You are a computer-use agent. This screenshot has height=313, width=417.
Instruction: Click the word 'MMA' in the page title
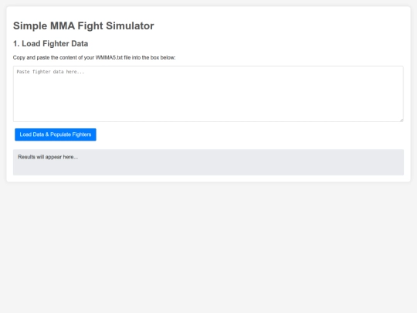tap(63, 26)
